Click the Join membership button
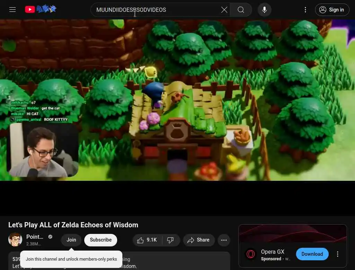Viewport: 355px width, 270px height. pyautogui.click(x=71, y=240)
